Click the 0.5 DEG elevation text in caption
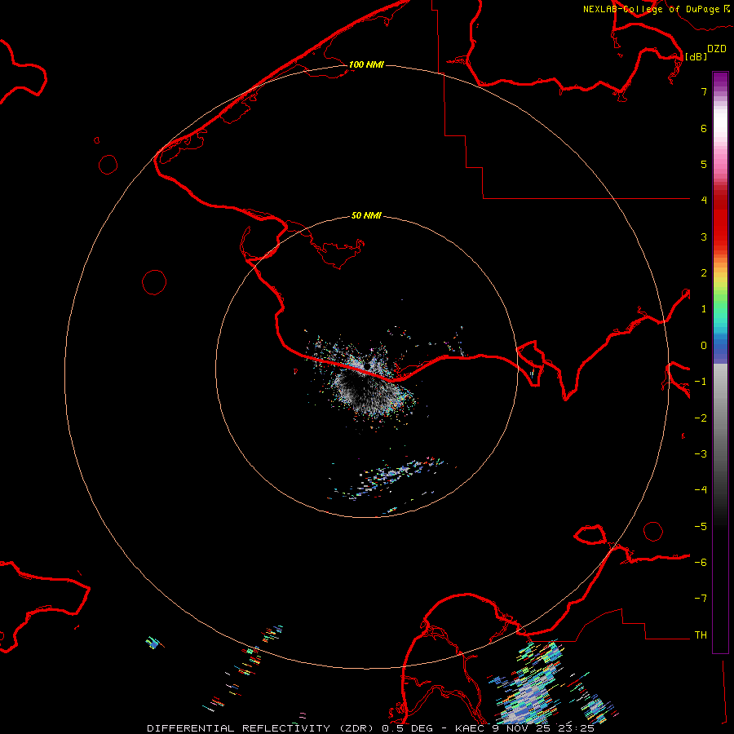Image resolution: width=734 pixels, height=734 pixels. (x=407, y=728)
